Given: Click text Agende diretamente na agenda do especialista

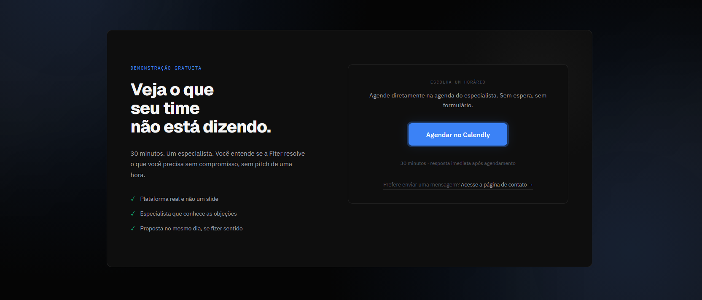Looking at the screenshot, I should [x=457, y=100].
